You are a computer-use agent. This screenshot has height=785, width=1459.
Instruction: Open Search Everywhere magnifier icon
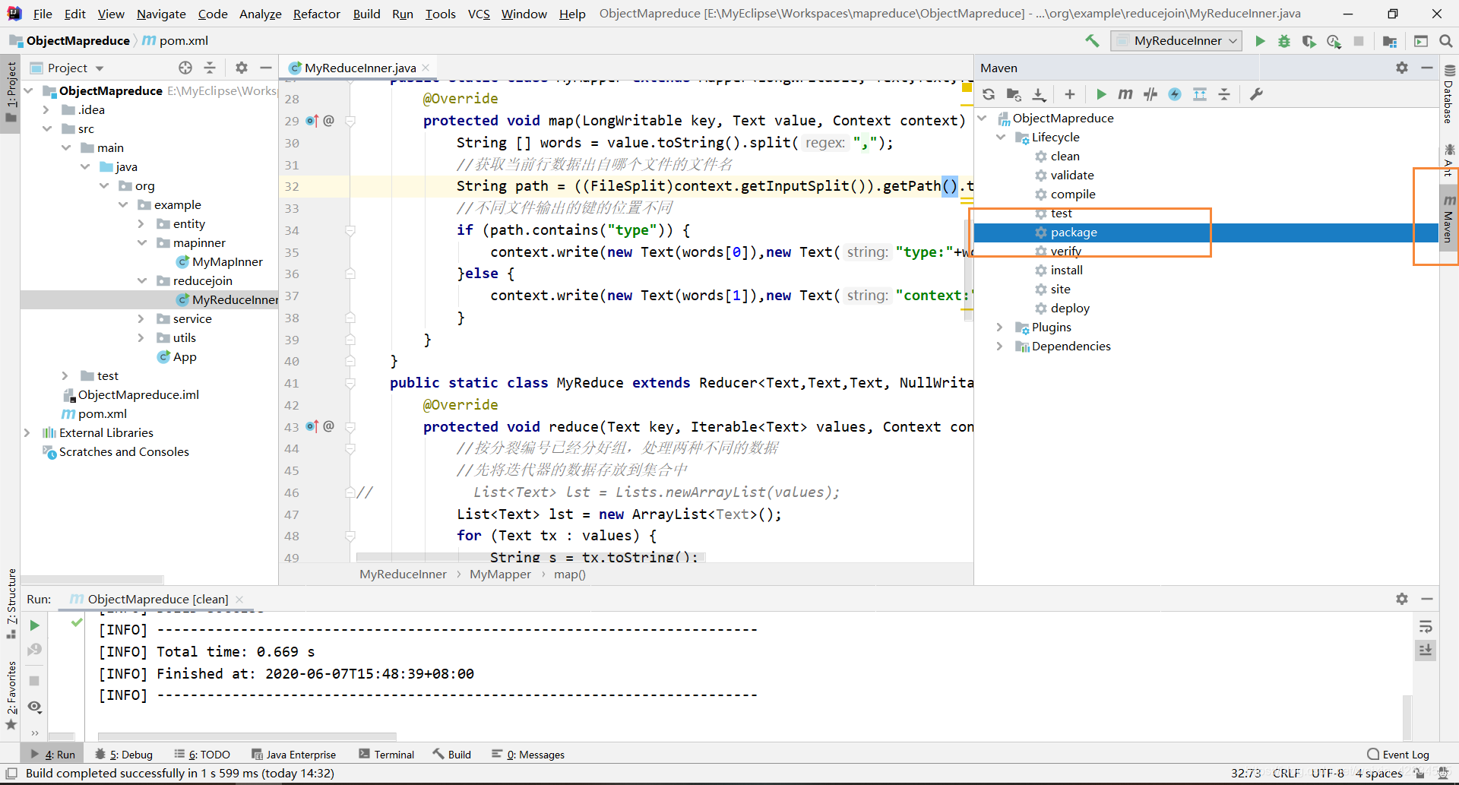(x=1445, y=41)
